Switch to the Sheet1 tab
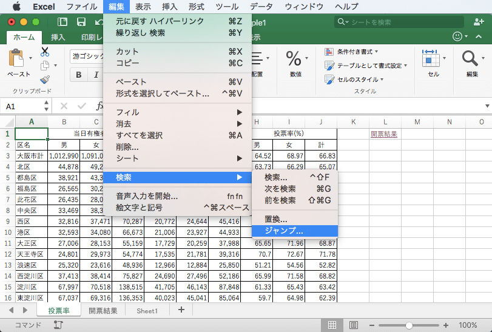Image resolution: width=492 pixels, height=332 pixels. pos(147,311)
